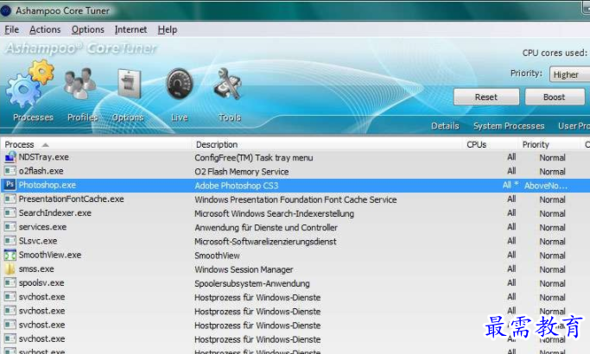Click the Photoshop.exe Ps icon

pyautogui.click(x=10, y=185)
